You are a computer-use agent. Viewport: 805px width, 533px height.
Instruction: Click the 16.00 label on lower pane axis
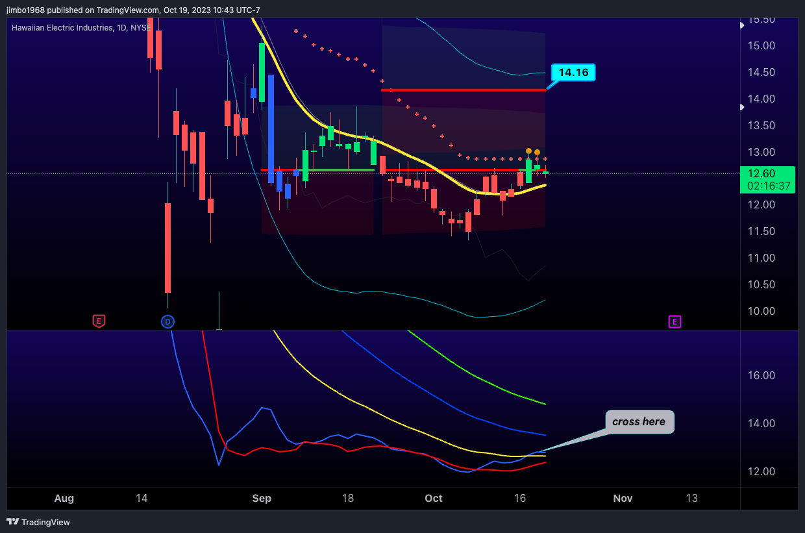click(761, 375)
